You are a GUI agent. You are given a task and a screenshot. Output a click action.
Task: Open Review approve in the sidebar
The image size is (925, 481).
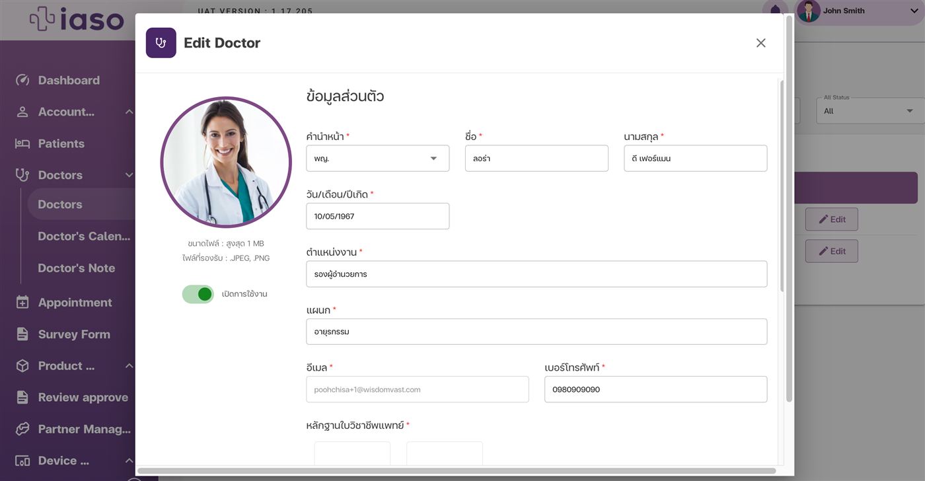pos(83,397)
